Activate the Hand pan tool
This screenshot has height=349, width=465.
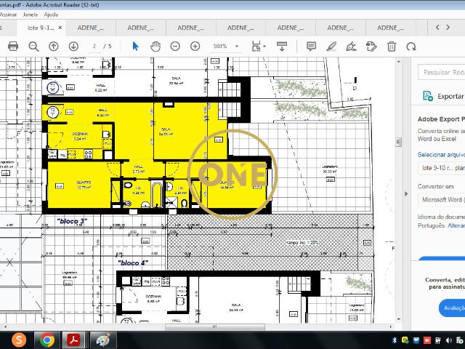[155, 46]
